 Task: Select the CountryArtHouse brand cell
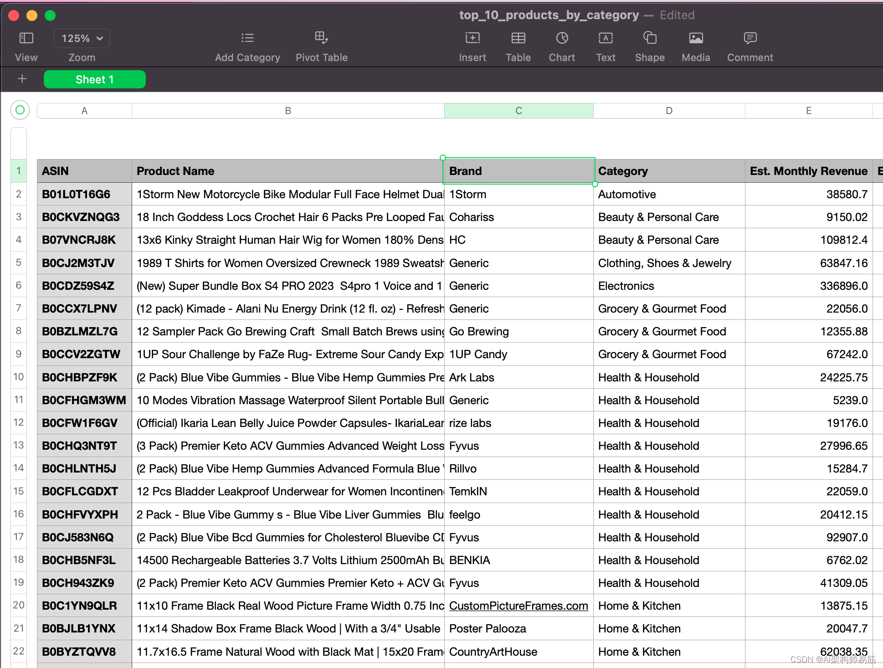pos(519,652)
